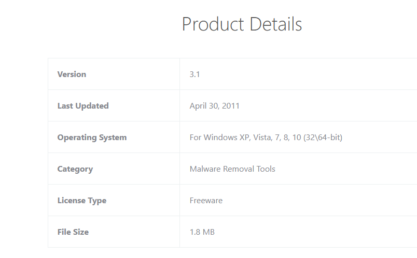Screen dimensions: 417x258
Task: Click the Category row label
Action: pos(75,169)
